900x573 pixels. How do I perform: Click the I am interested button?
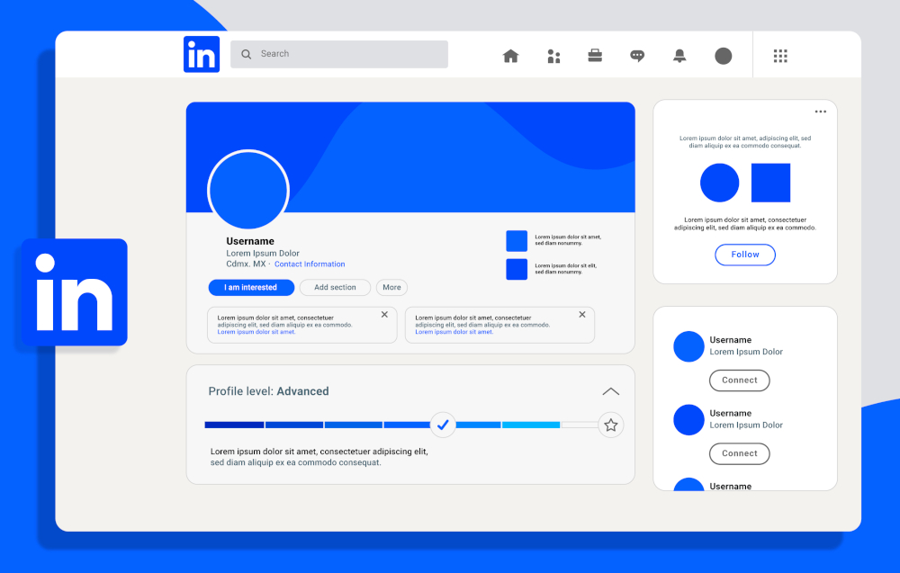click(251, 287)
